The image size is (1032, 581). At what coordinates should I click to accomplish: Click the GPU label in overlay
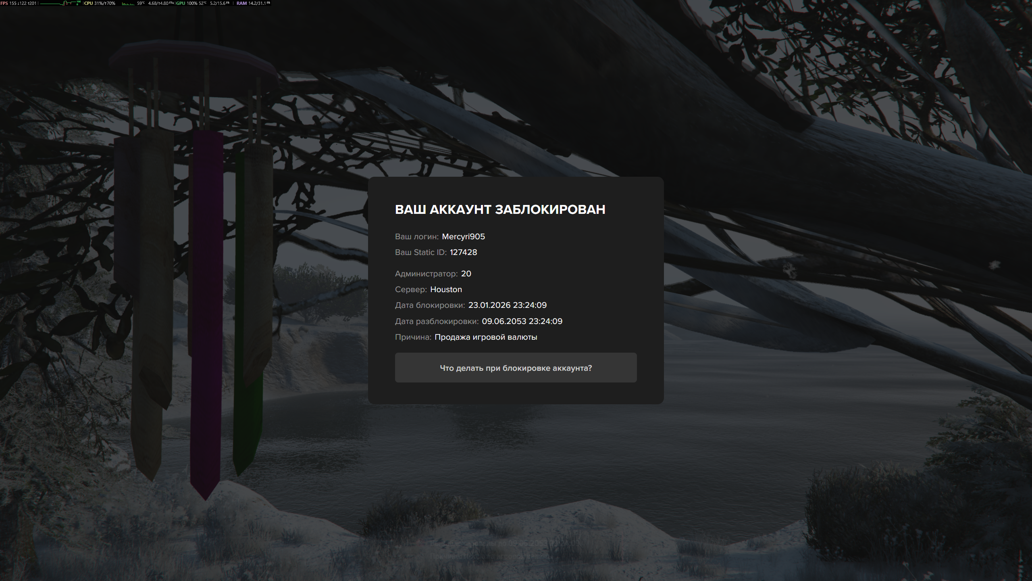[x=181, y=3]
